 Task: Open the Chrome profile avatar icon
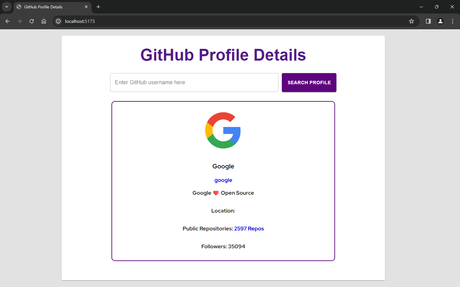[440, 21]
